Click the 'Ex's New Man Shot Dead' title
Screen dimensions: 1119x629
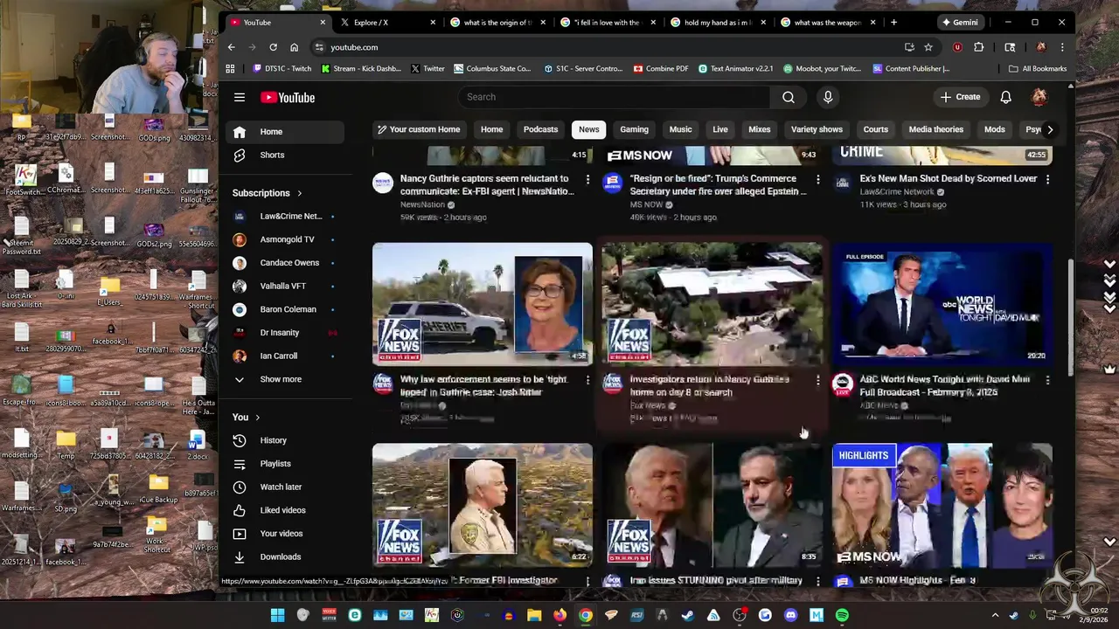(949, 178)
